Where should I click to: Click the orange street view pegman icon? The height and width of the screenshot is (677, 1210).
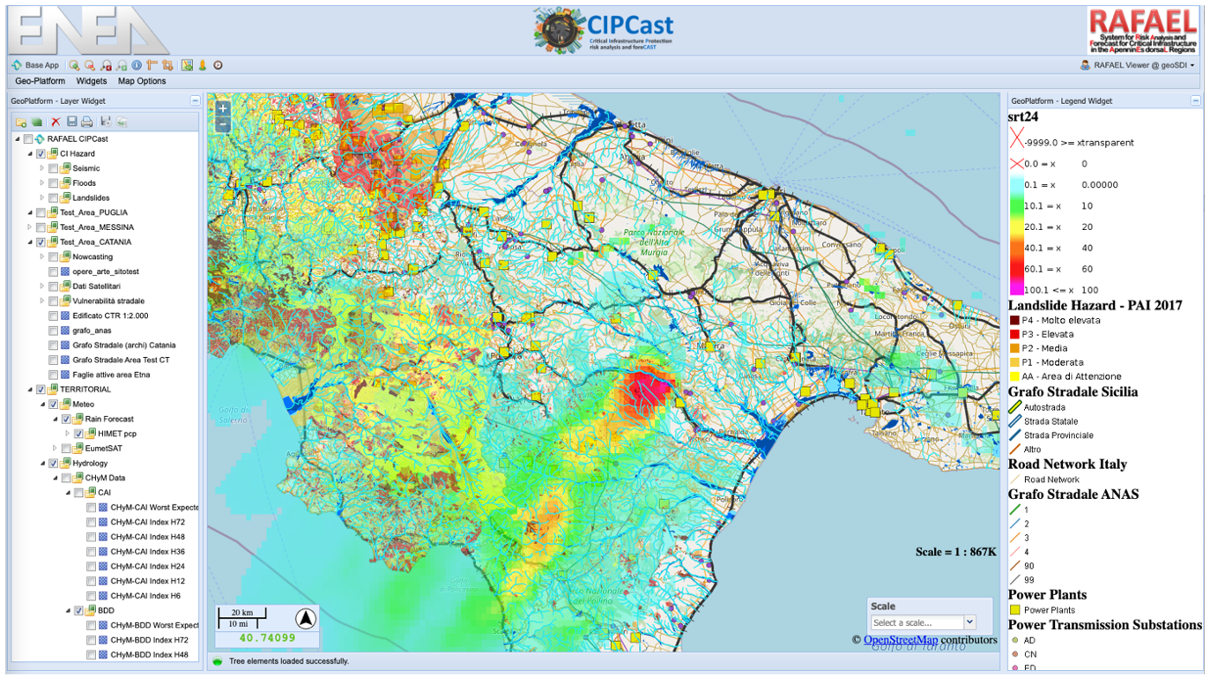point(202,65)
